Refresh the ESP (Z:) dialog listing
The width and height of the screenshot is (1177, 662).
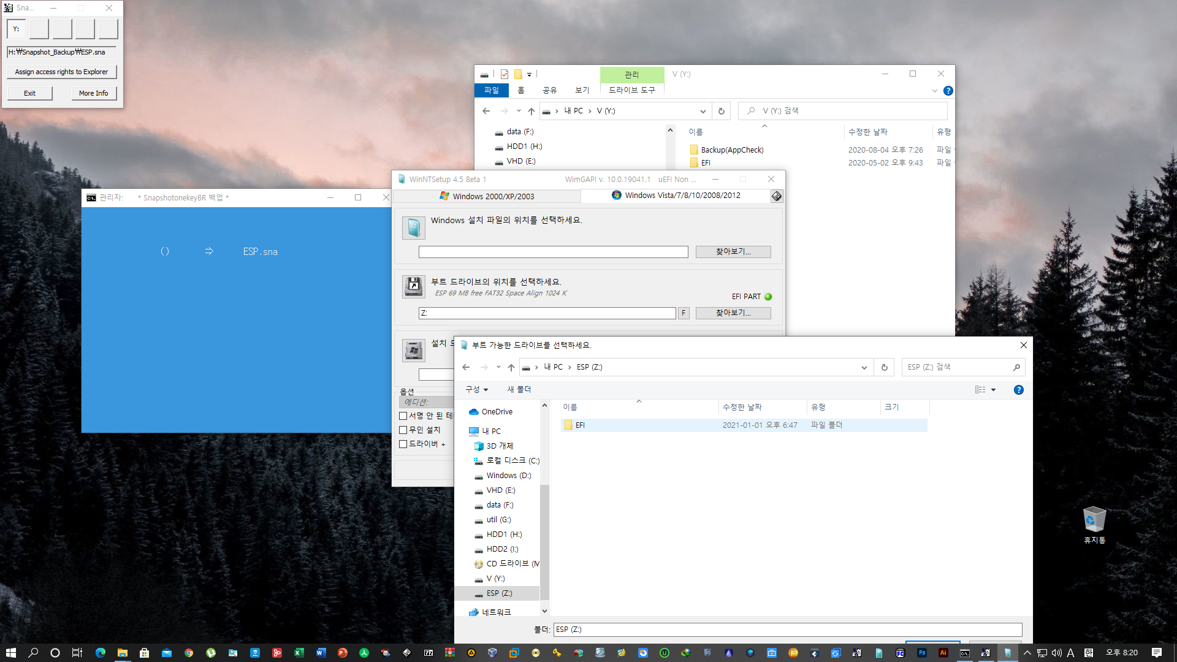click(x=884, y=367)
